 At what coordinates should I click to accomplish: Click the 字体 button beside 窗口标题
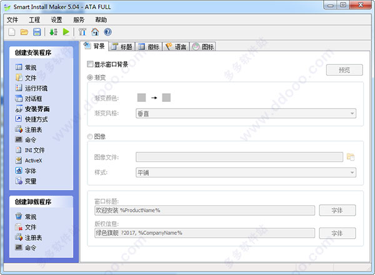tap(337, 211)
